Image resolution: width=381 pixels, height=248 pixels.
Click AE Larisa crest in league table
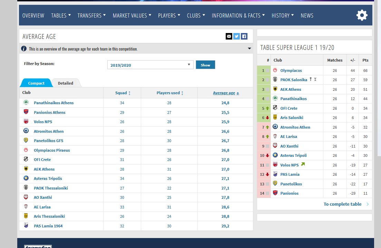tap(275, 136)
